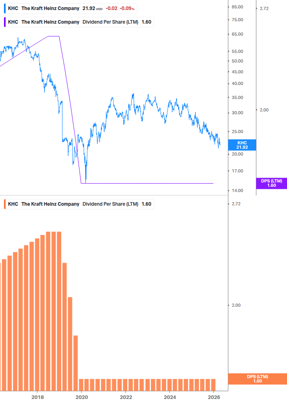
Task: Click the 85.00 price axis label
Action: pyautogui.click(x=237, y=7)
